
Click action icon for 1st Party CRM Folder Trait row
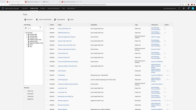(x=165, y=29)
